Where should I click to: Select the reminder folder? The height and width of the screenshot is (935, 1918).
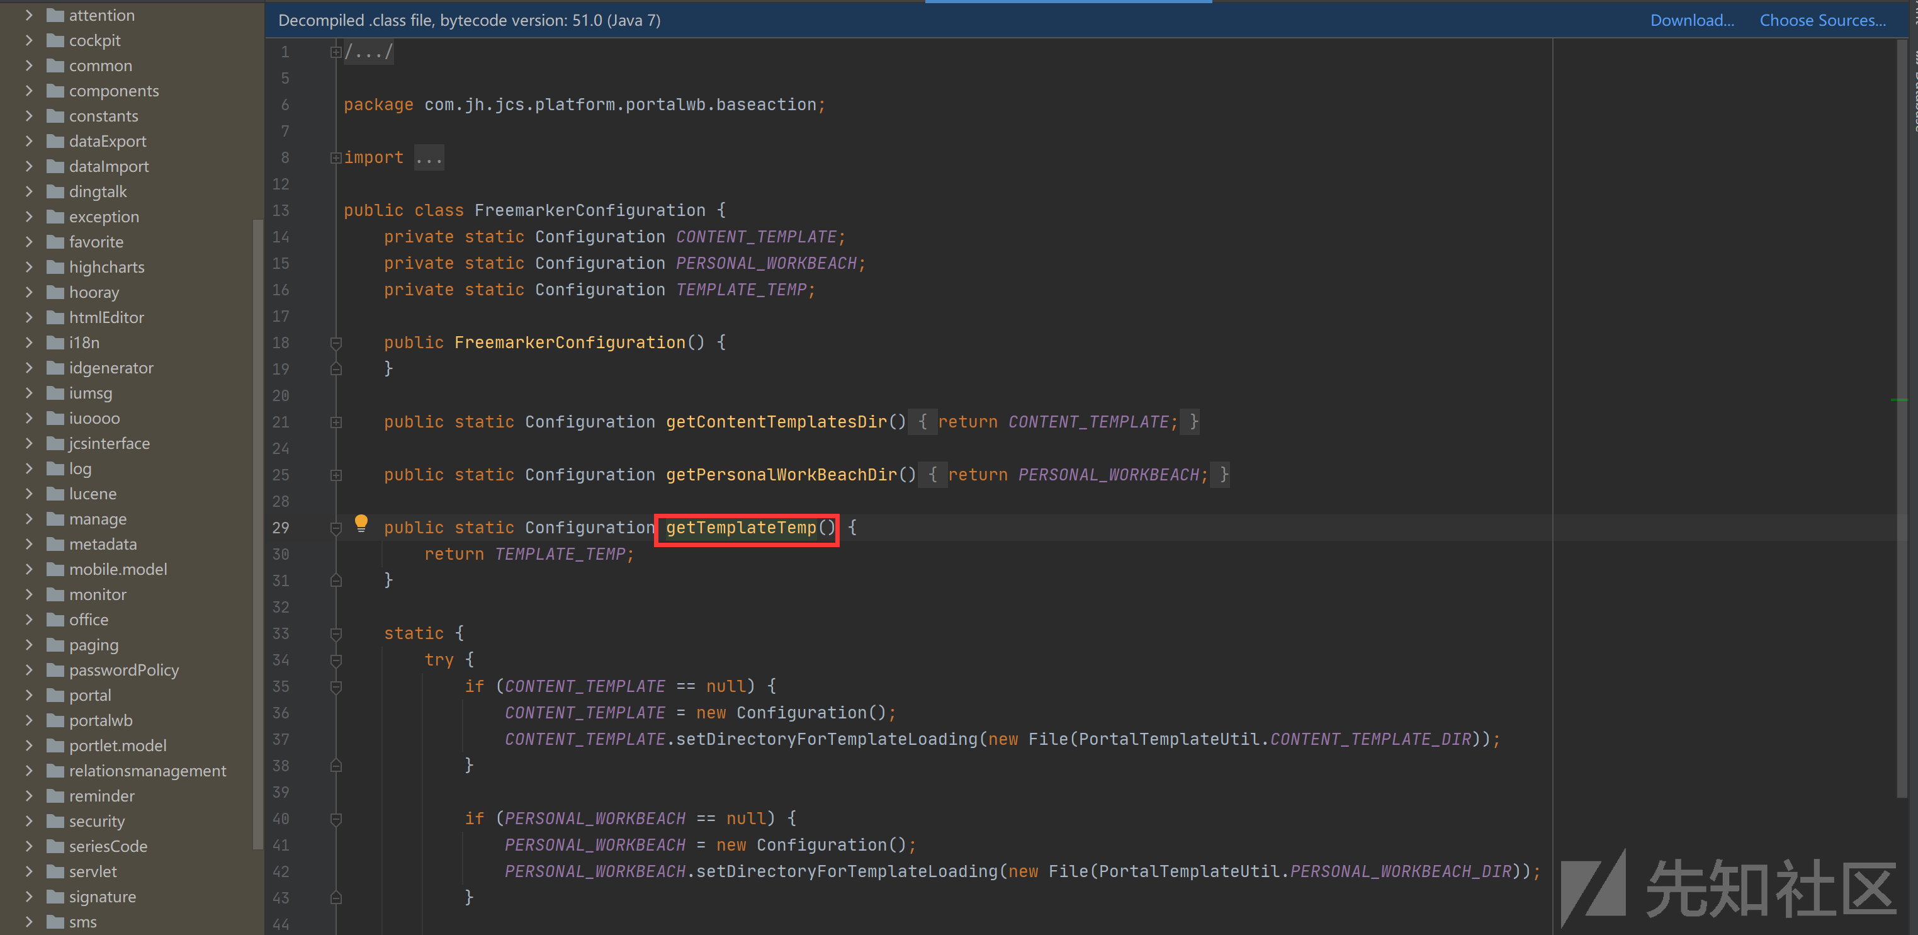102,796
